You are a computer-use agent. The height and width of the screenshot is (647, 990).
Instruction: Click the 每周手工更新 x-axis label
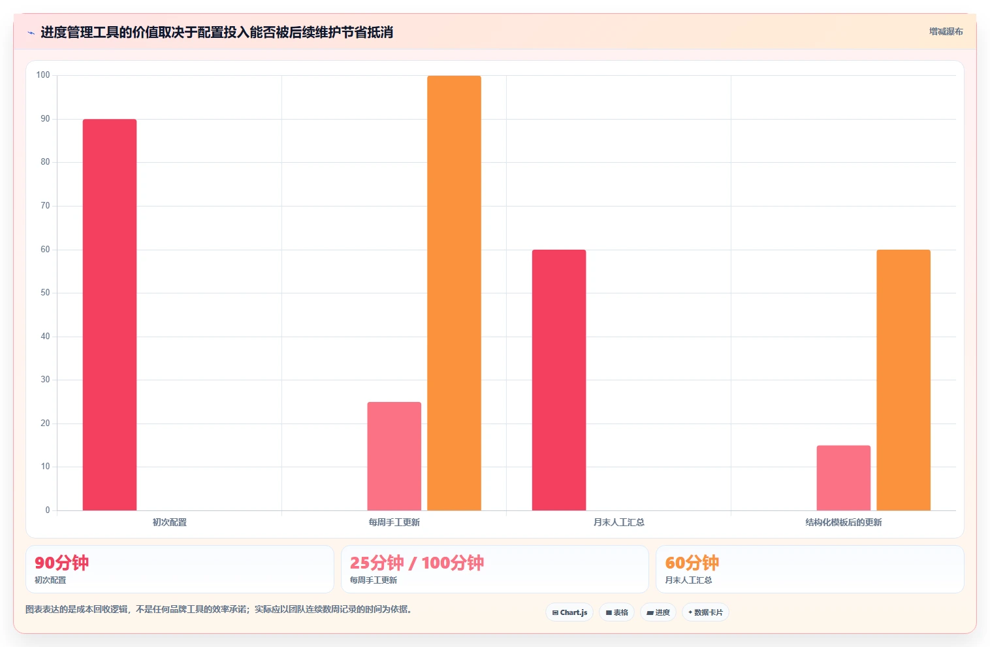pyautogui.click(x=394, y=522)
